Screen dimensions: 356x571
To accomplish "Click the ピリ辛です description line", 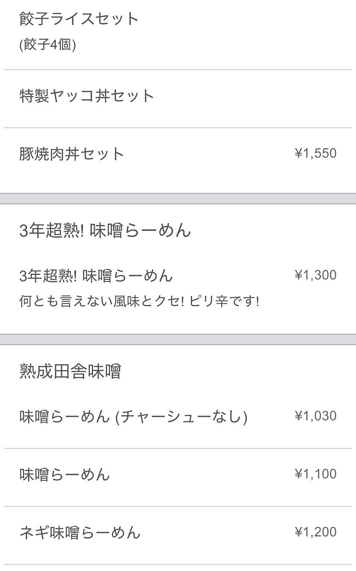I will tap(139, 302).
